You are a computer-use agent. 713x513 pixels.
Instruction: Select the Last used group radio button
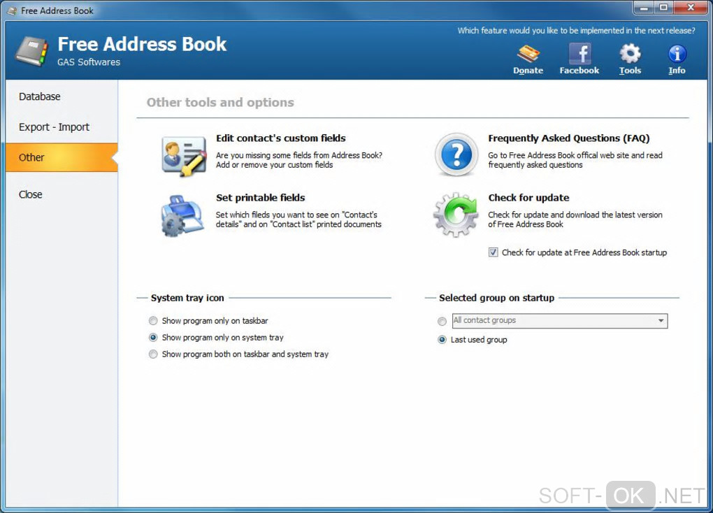click(x=442, y=340)
